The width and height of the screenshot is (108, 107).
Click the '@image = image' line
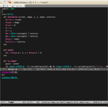12,23
